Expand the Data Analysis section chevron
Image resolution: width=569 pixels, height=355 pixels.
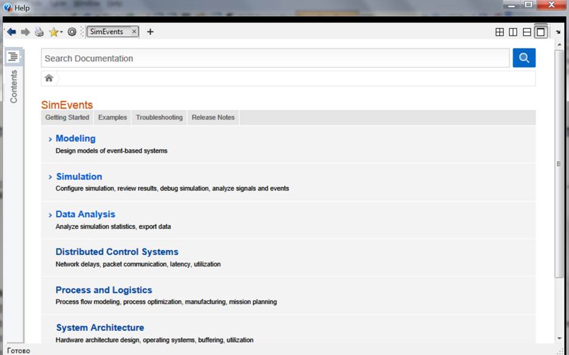[x=50, y=215]
